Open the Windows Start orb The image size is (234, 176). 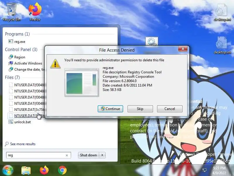tap(8, 170)
